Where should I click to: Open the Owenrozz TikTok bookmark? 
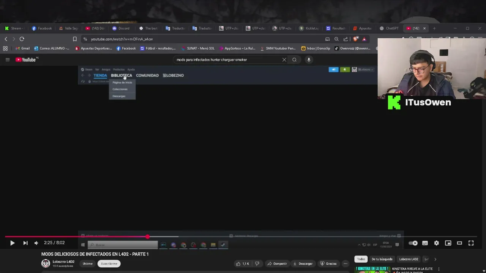352,48
